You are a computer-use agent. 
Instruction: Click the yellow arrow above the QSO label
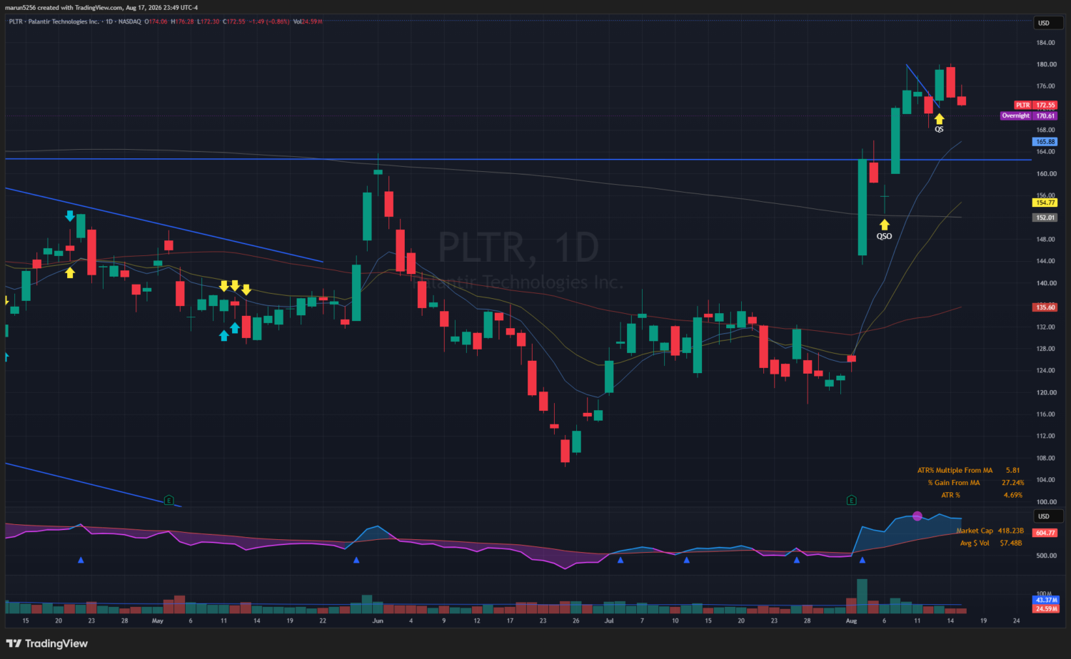884,225
